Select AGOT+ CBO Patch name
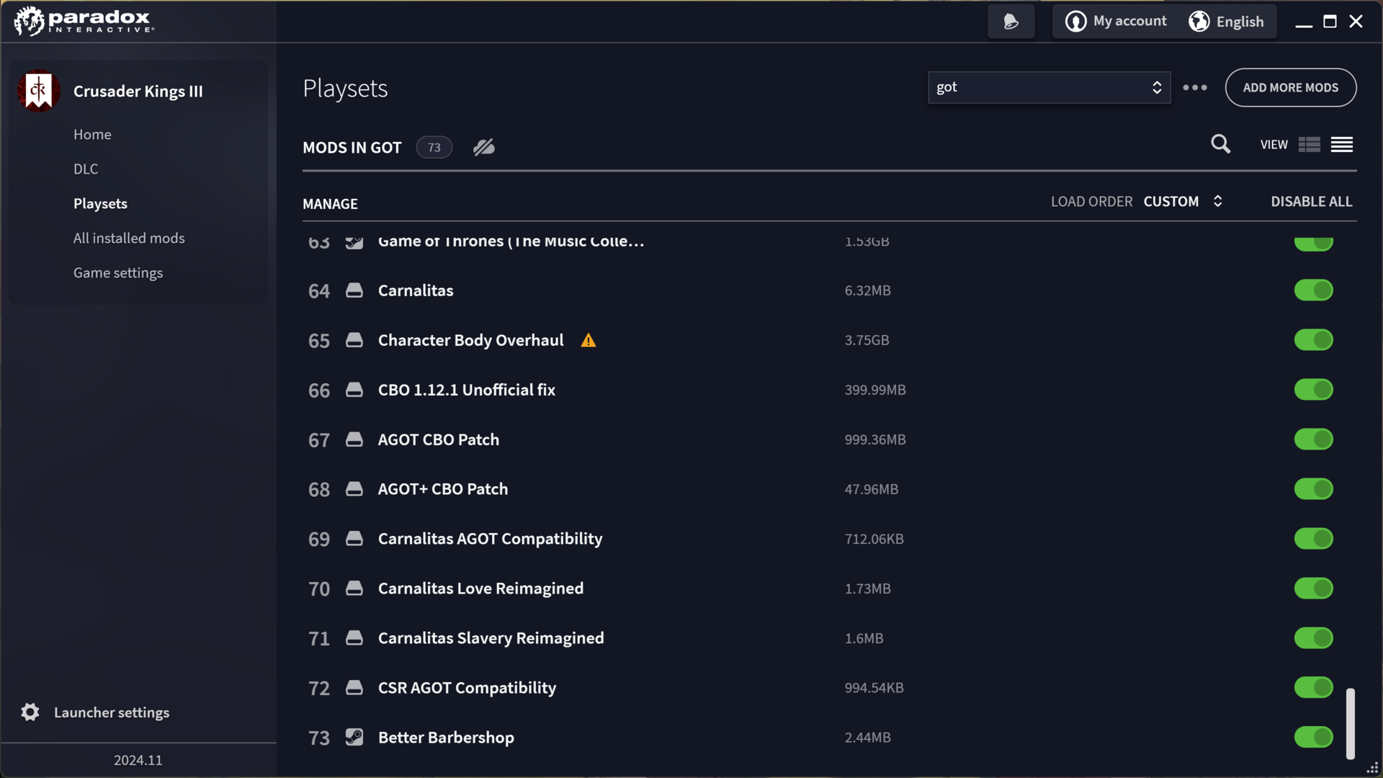Screen dimensions: 1383x778 (442, 489)
